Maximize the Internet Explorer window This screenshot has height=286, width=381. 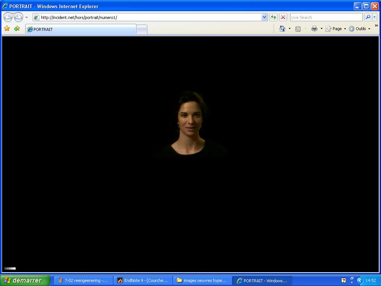[x=366, y=6]
